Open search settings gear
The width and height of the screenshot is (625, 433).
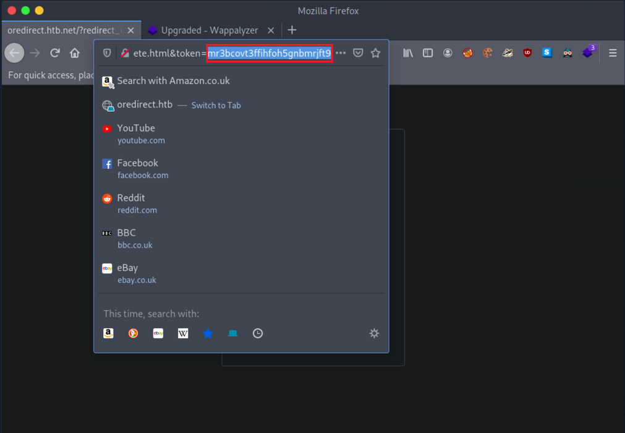374,333
